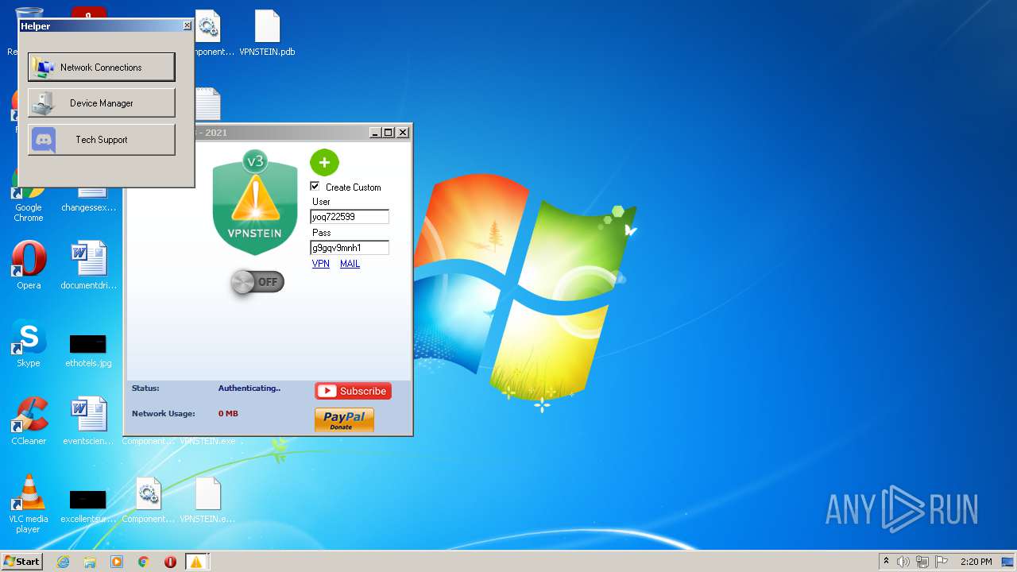Click the 0 MB network usage value

click(228, 414)
